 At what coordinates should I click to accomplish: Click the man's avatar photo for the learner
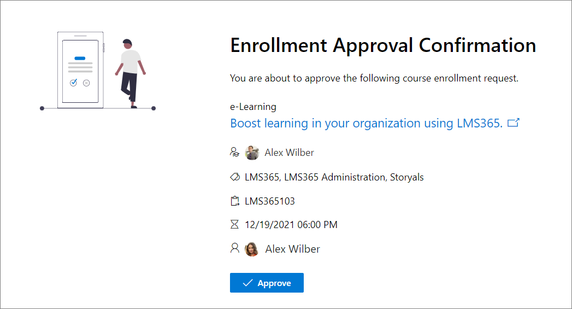pos(252,153)
